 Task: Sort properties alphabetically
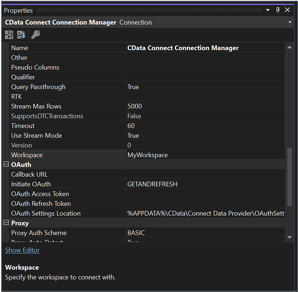click(x=21, y=35)
